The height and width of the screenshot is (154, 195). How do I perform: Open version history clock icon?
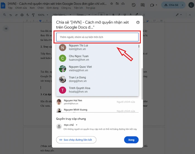coord(134,5)
